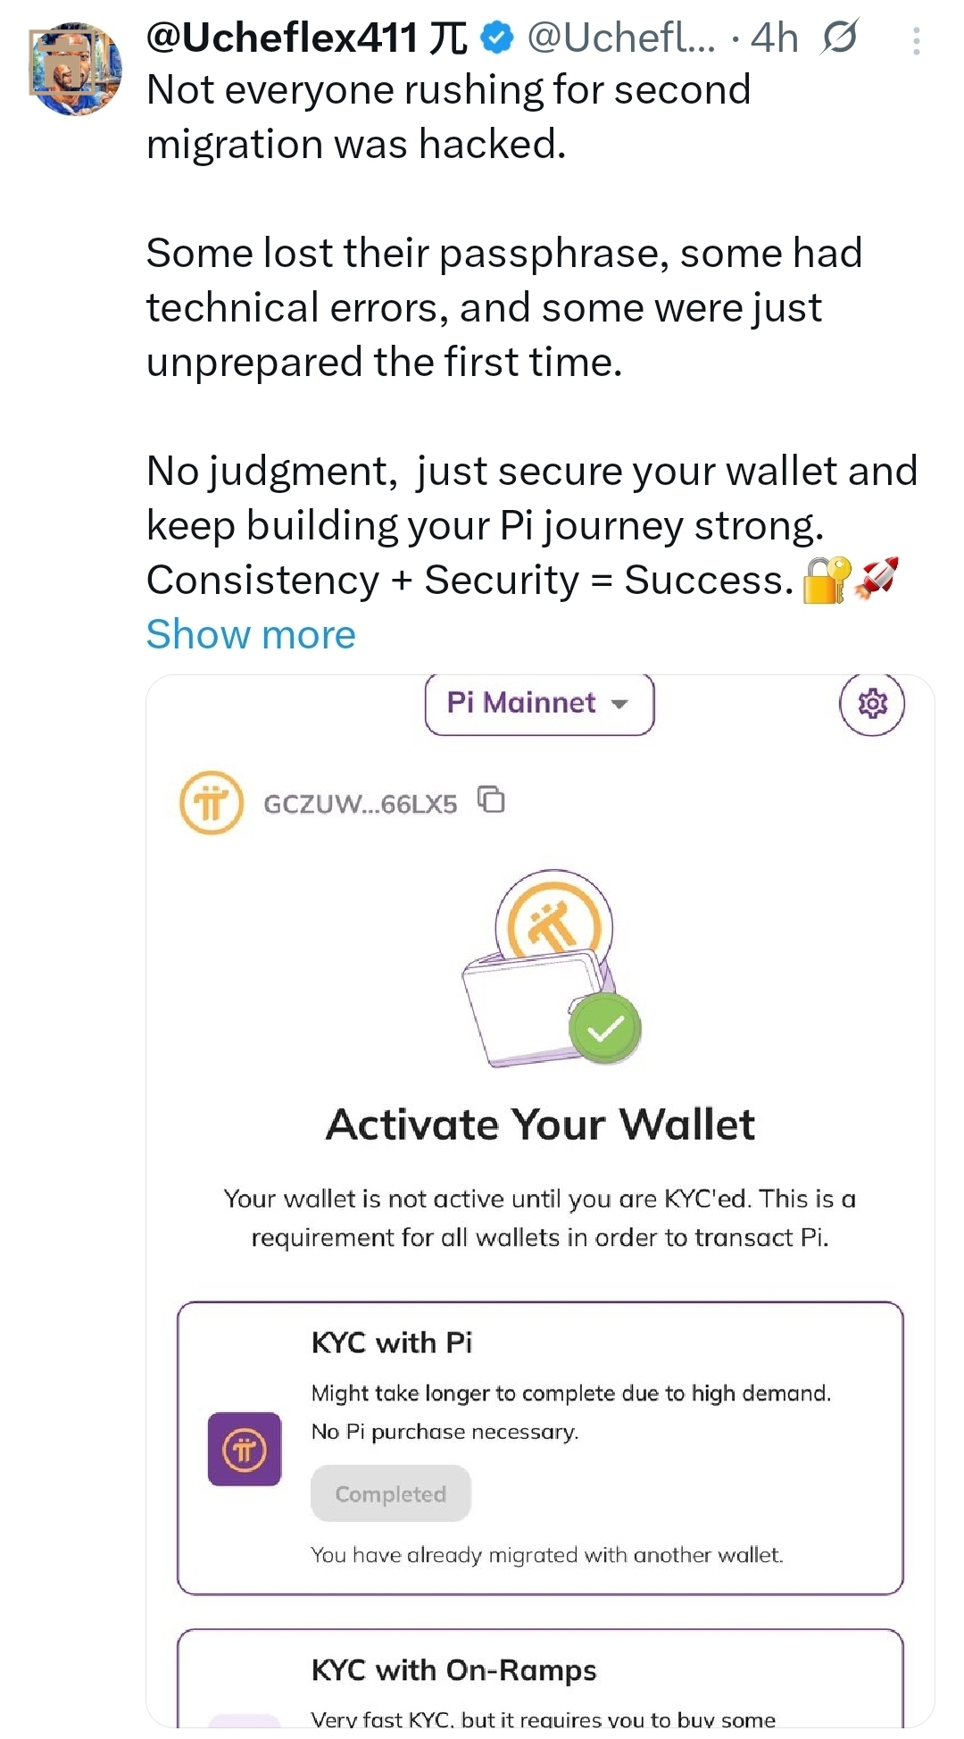The width and height of the screenshot is (964, 1739).
Task: Copy the wallet address with the copy icon
Action: [491, 799]
